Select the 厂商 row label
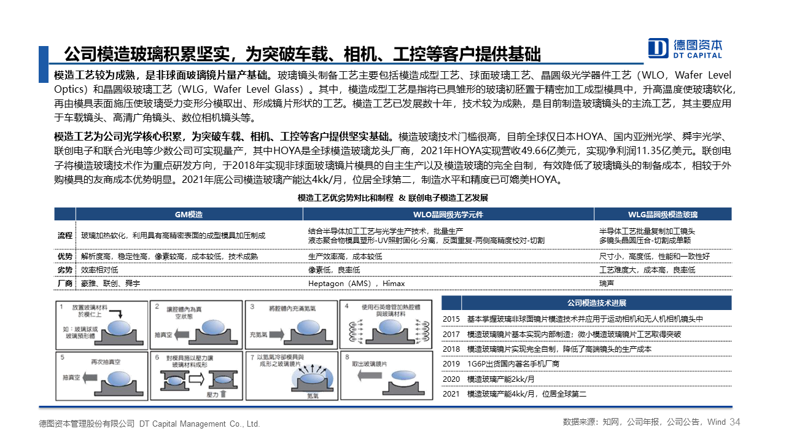786x442 pixels. [x=65, y=284]
